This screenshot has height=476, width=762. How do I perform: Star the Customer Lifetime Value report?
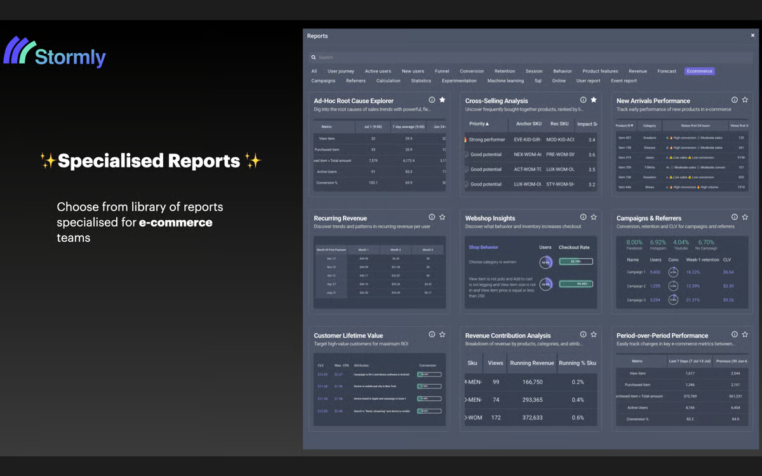443,334
